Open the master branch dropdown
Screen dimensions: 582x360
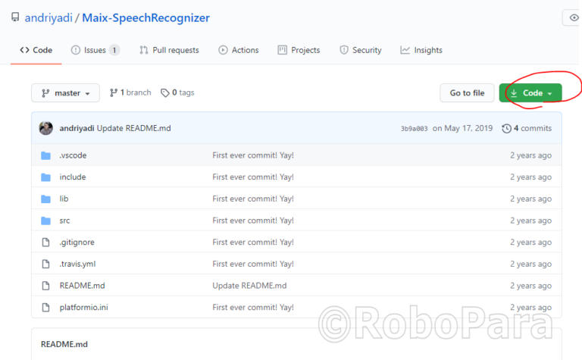pyautogui.click(x=65, y=93)
